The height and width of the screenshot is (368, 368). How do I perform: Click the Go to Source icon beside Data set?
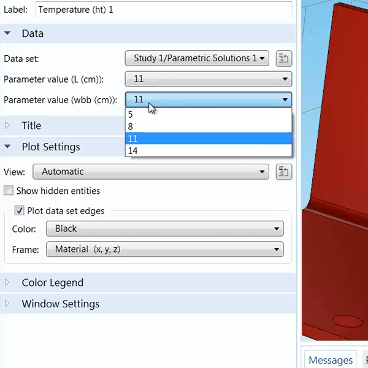click(283, 58)
